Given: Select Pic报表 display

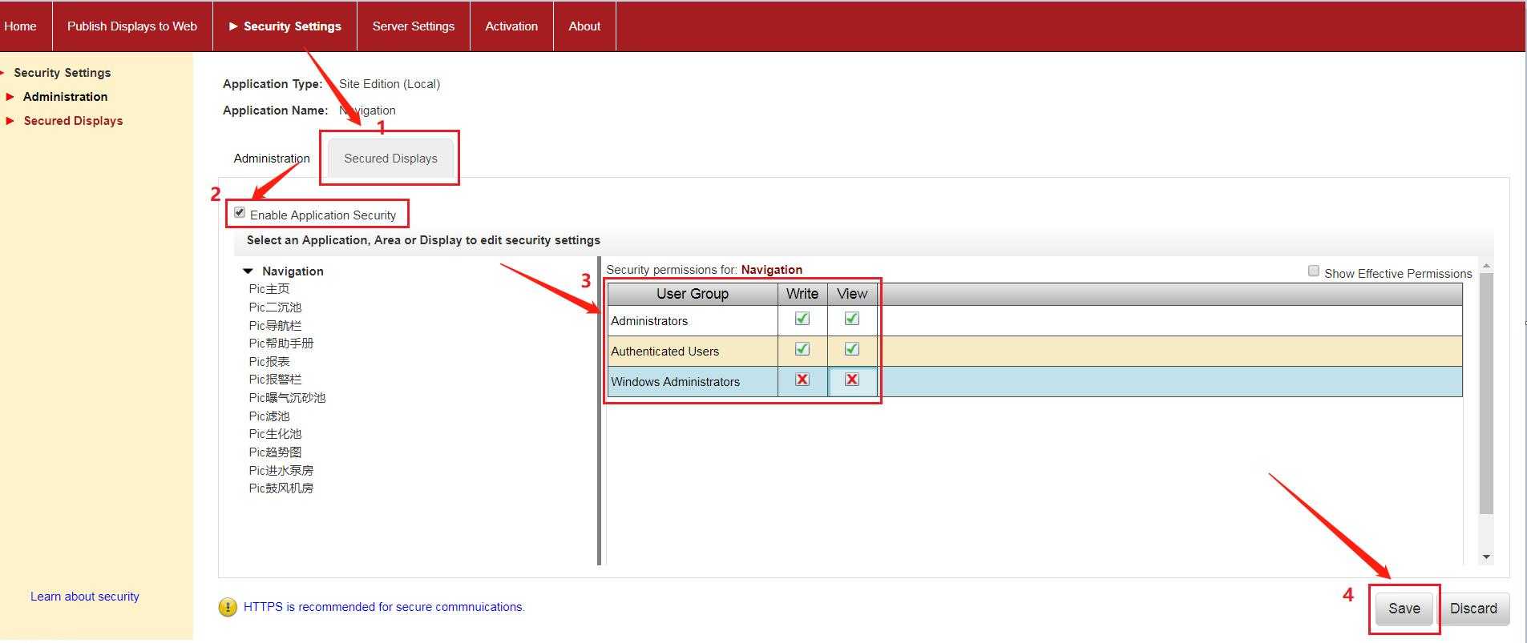Looking at the screenshot, I should (269, 362).
